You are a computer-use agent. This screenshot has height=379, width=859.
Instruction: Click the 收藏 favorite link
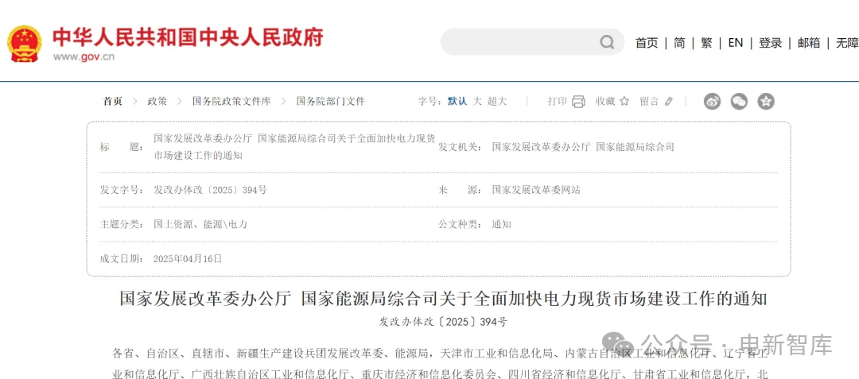[605, 101]
